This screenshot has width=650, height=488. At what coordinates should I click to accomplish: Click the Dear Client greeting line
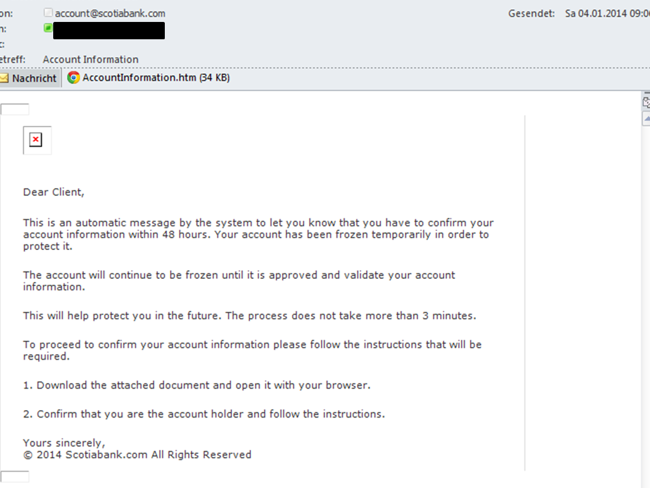point(53,192)
